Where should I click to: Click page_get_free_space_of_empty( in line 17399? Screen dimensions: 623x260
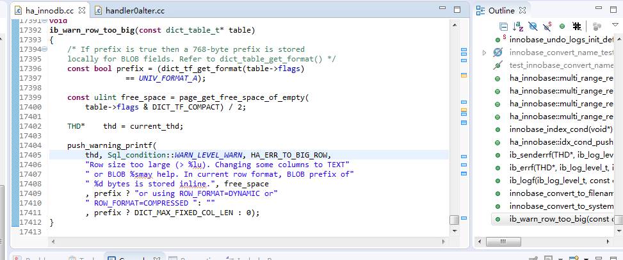point(244,97)
